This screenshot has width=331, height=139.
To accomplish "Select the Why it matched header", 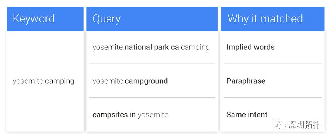I will (273, 19).
